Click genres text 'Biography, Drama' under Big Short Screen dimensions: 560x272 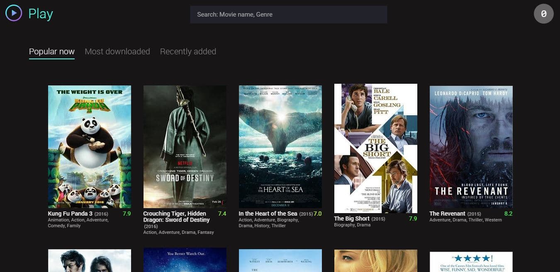(x=352, y=225)
